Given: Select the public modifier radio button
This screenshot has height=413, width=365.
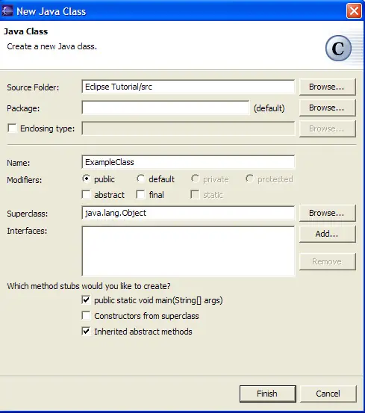Looking at the screenshot, I should coord(86,178).
